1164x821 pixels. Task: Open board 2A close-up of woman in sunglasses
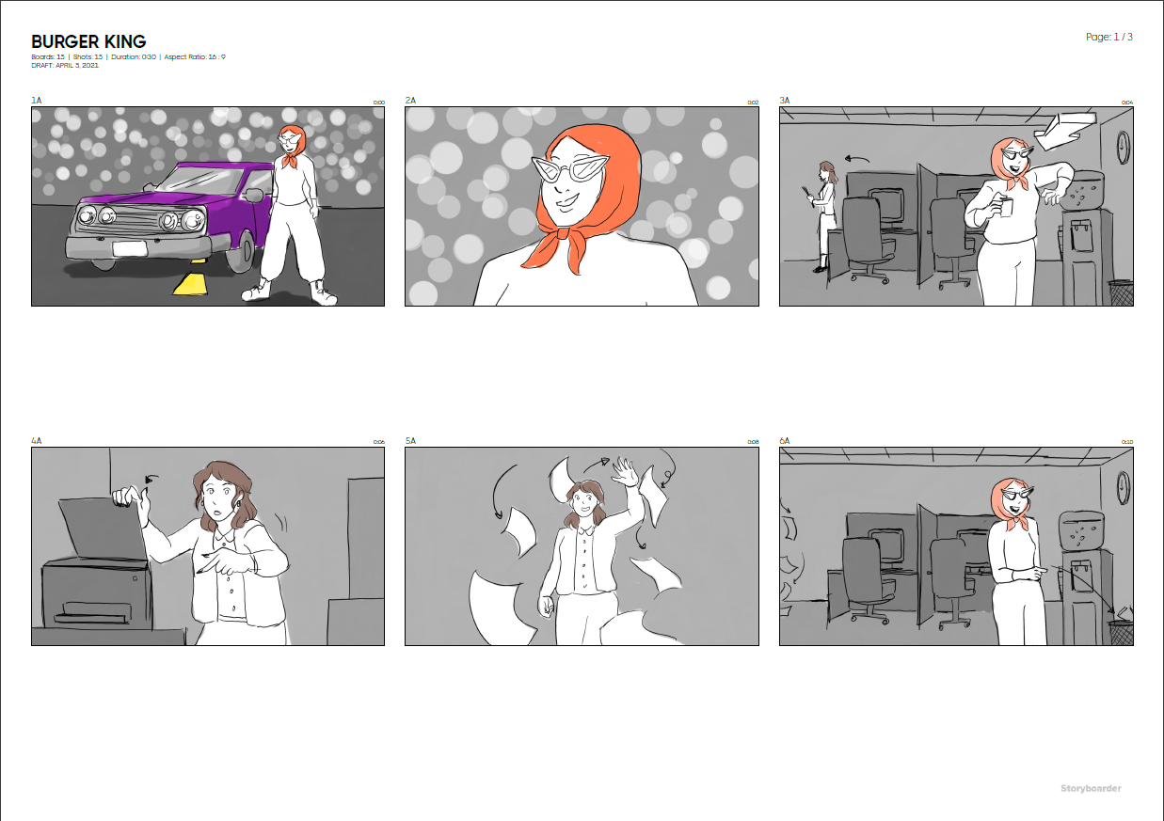point(582,206)
